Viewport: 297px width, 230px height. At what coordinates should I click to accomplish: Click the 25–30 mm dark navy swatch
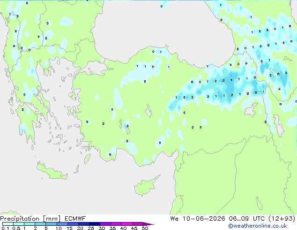(x=94, y=224)
